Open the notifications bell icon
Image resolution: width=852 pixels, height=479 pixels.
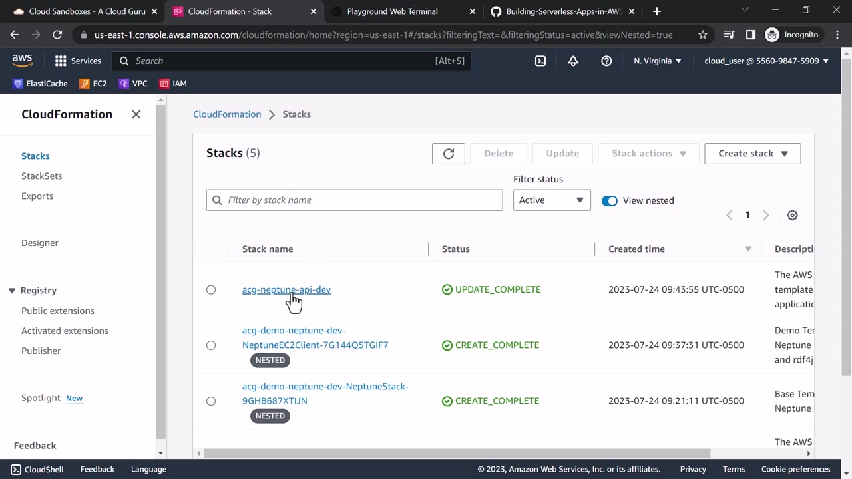573,61
